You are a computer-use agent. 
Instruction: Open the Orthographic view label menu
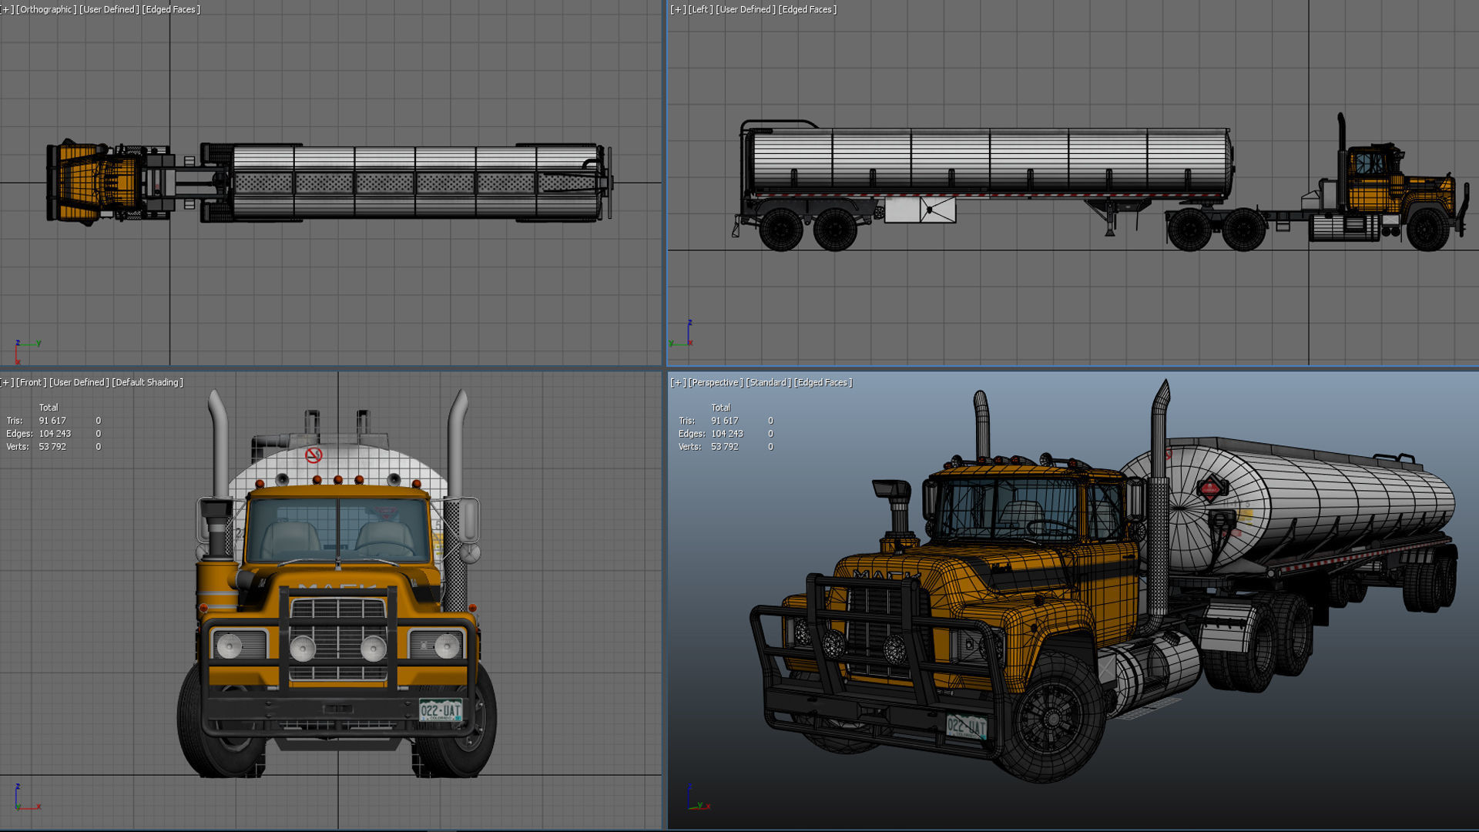coord(46,9)
